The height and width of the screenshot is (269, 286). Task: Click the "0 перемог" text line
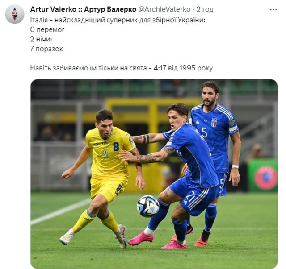(47, 29)
